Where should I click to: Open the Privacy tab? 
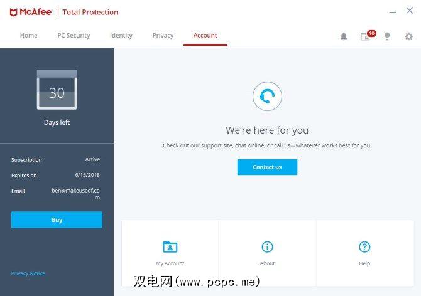click(163, 35)
